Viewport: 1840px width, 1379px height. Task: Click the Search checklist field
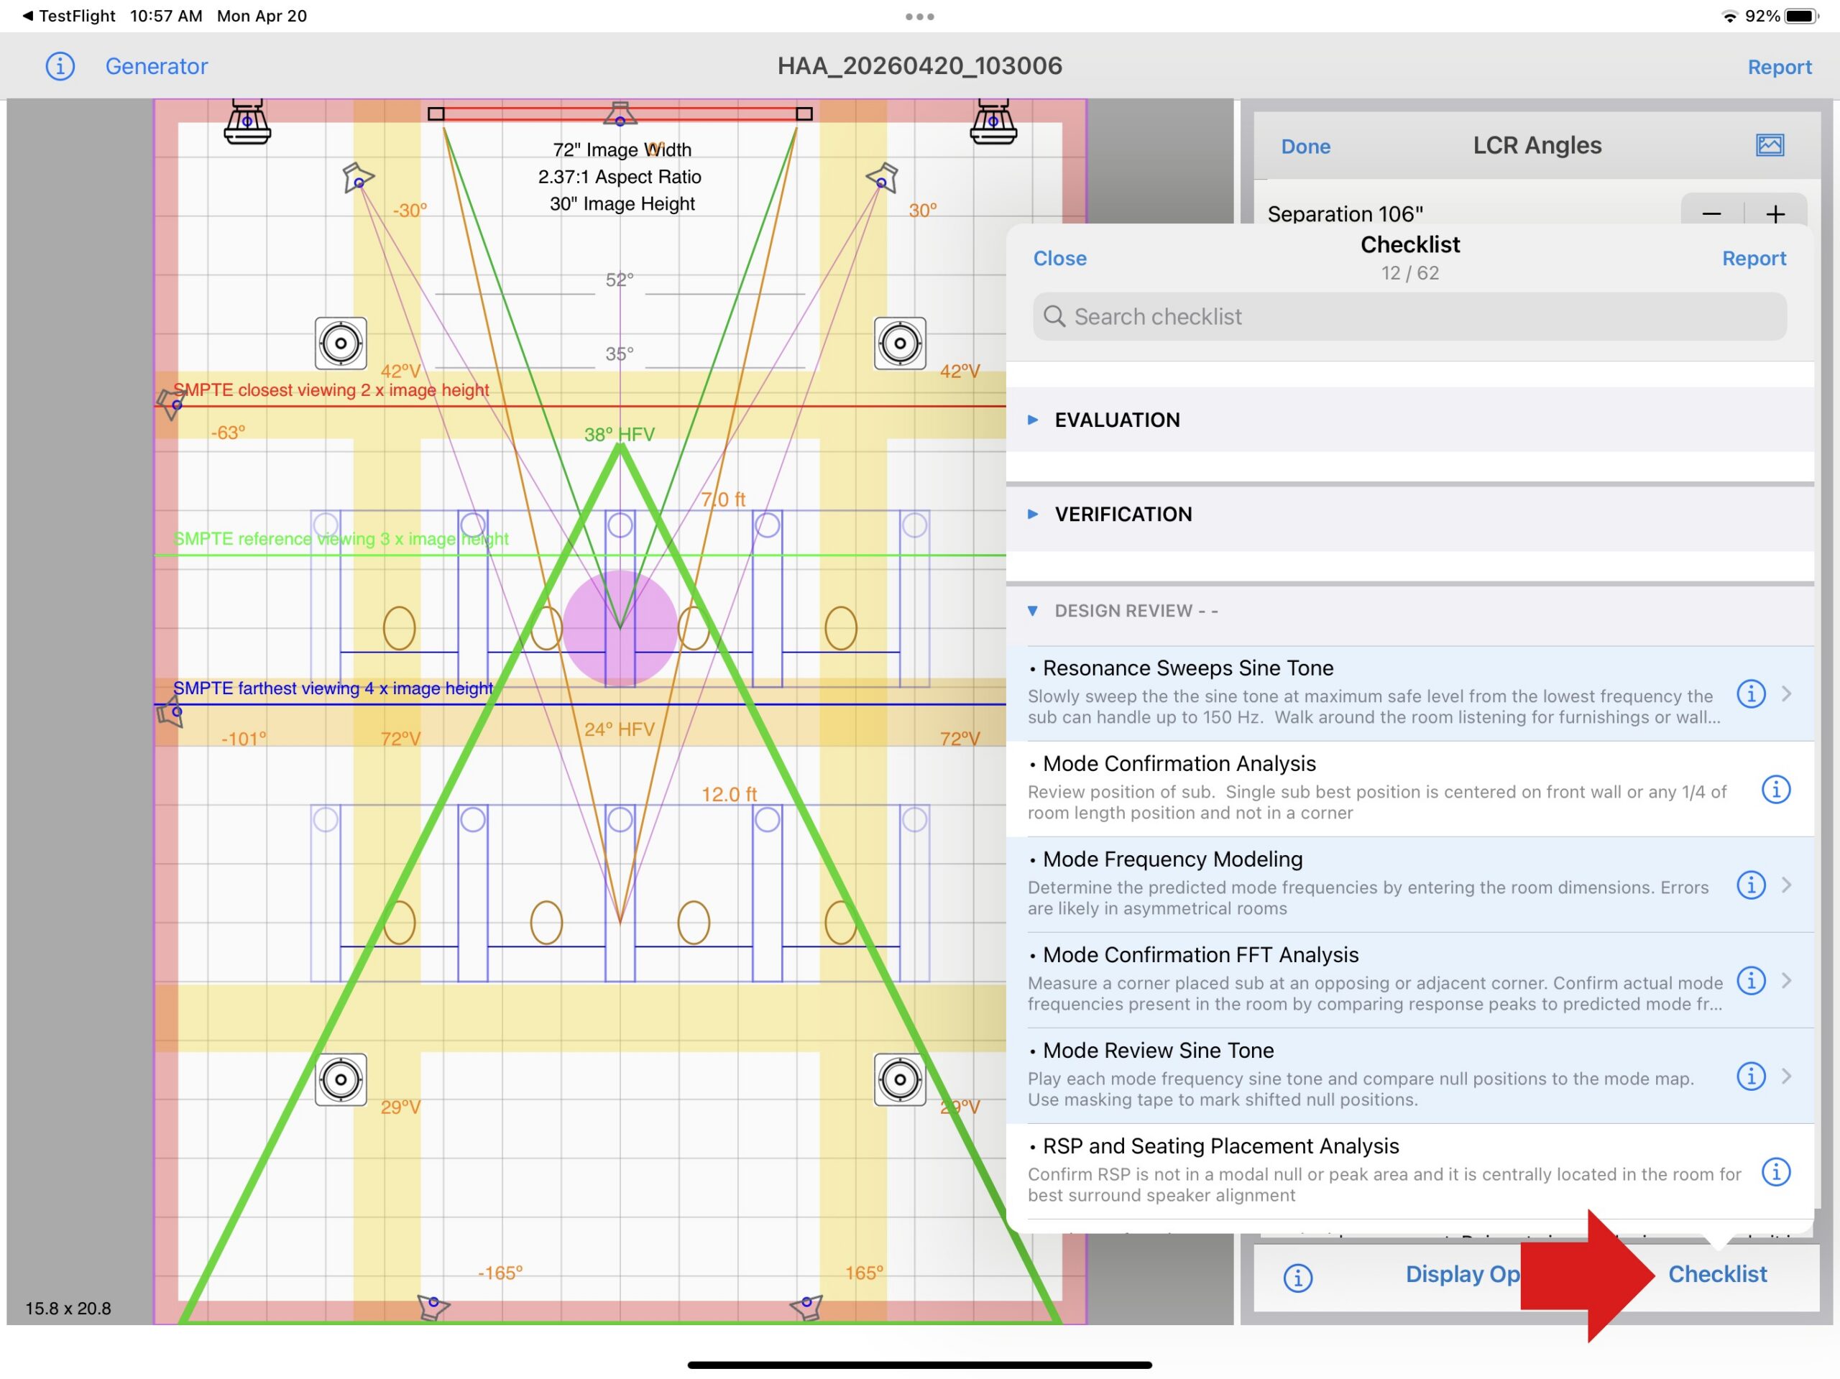(1409, 317)
